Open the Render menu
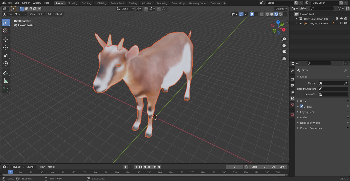This screenshot has height=181, width=350. point(26,3)
